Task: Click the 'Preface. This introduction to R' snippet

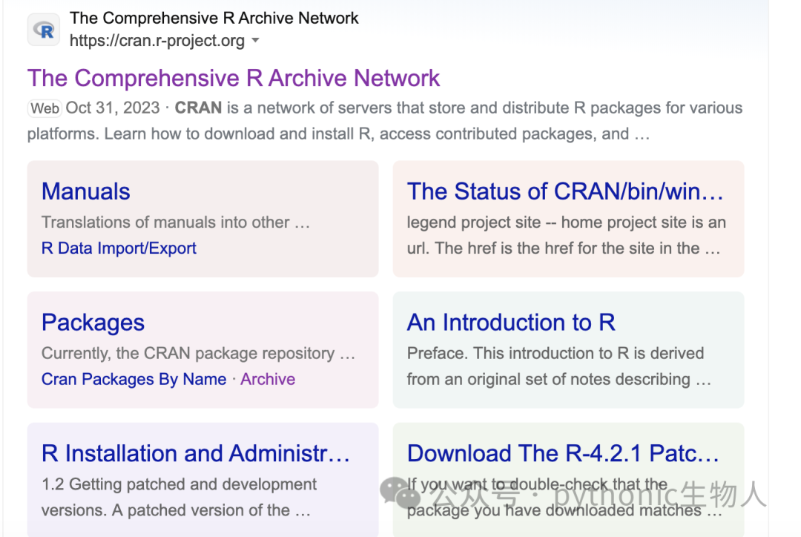Action: pyautogui.click(x=559, y=366)
